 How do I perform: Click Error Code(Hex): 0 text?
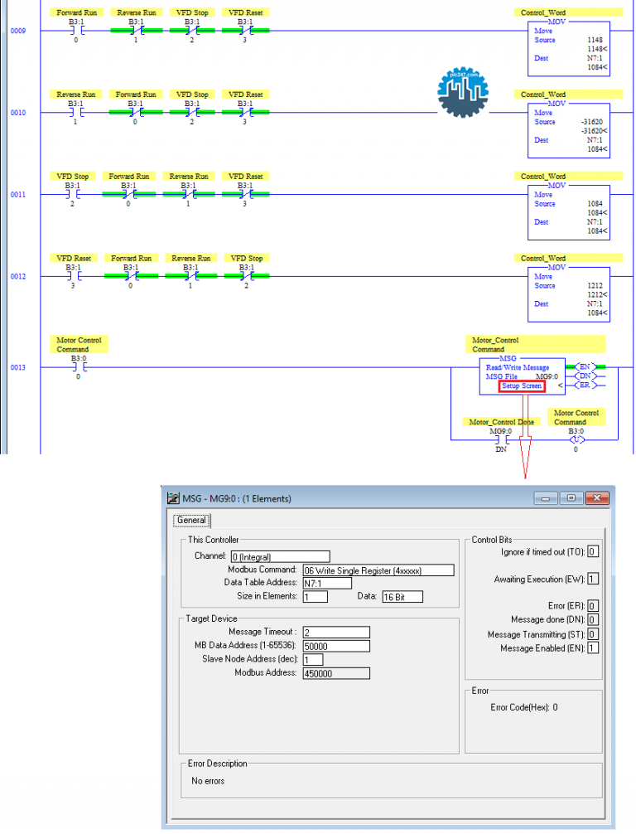click(x=524, y=707)
